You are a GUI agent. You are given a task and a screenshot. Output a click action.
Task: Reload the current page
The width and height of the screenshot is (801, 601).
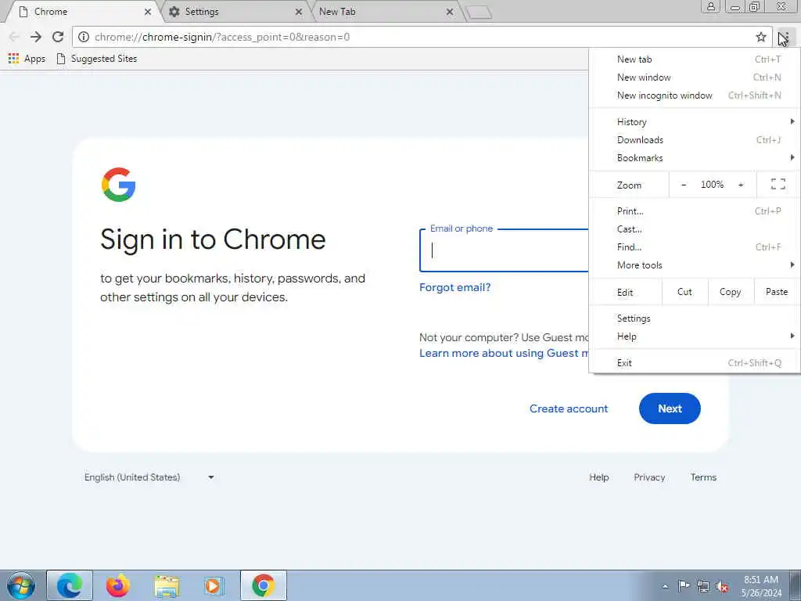coord(58,37)
